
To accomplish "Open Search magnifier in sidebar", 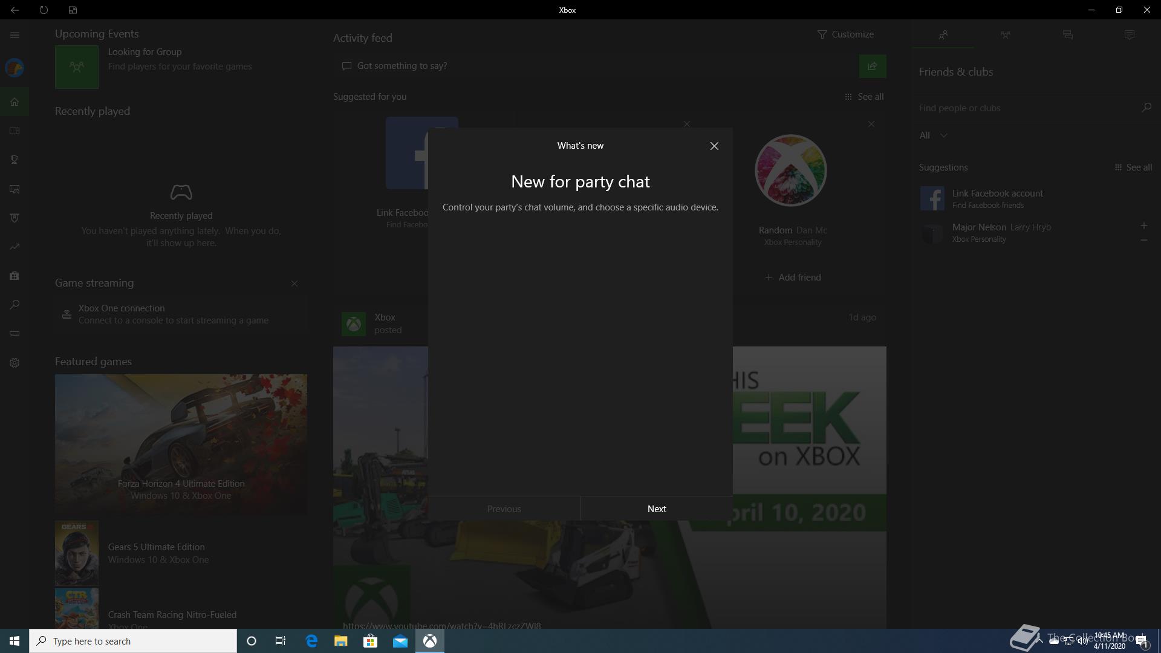I will coord(15,305).
